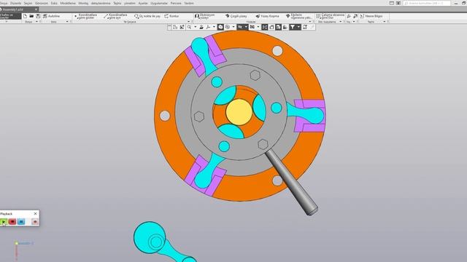
Task: Open the Uygulamalar menu
Action: [x=159, y=3]
